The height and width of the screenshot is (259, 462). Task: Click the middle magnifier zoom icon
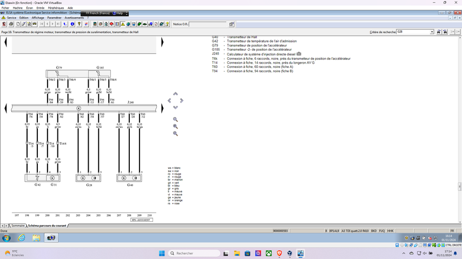[175, 126]
